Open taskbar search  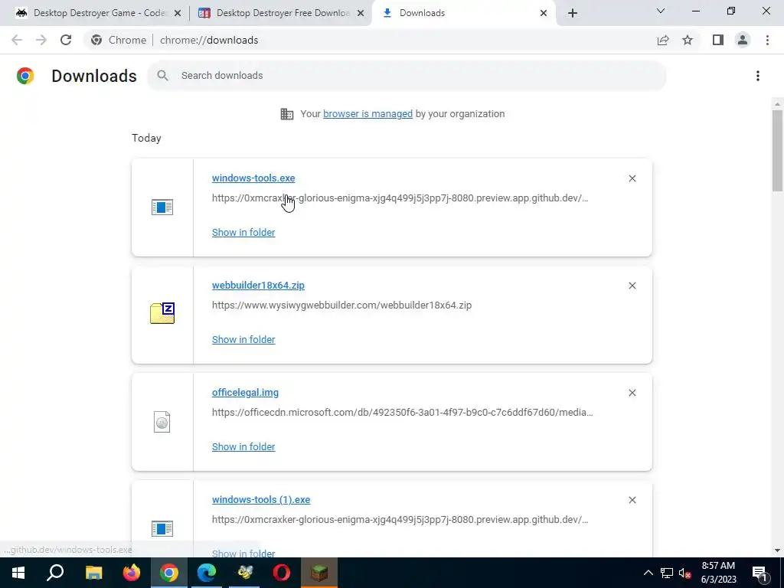[x=55, y=573]
